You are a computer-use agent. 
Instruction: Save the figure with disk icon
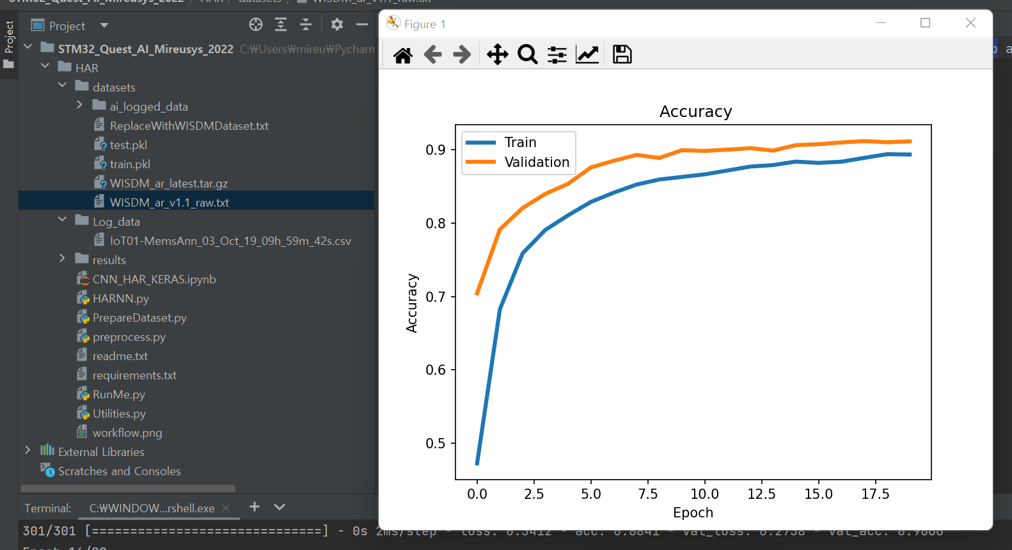[x=622, y=55]
